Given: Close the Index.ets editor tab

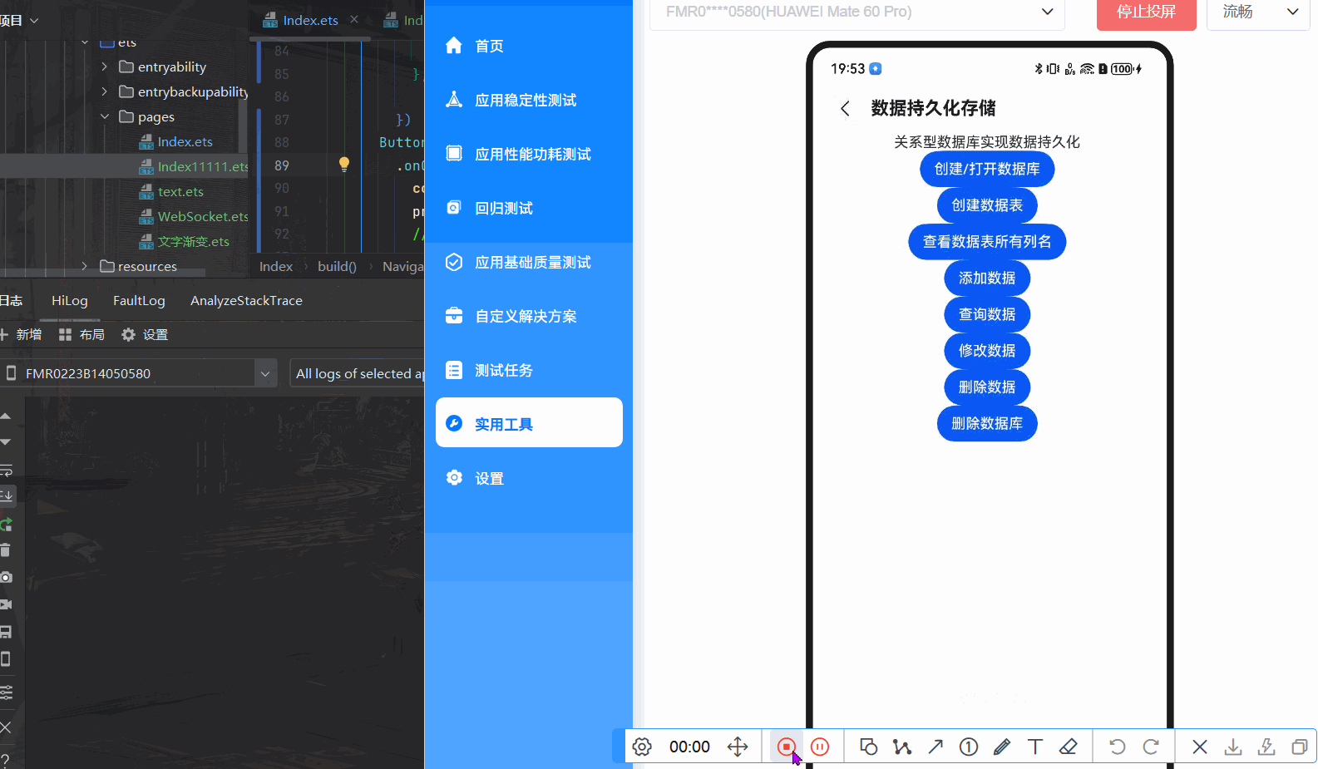Looking at the screenshot, I should tap(354, 19).
